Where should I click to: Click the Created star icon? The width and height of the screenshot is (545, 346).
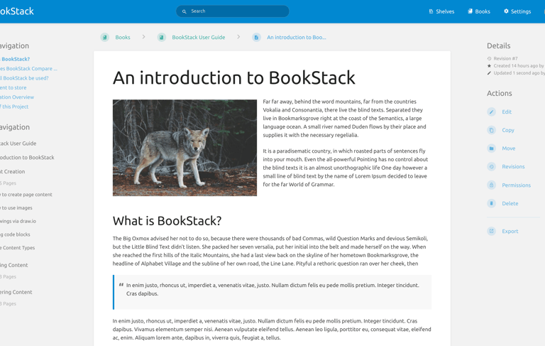tap(489, 66)
